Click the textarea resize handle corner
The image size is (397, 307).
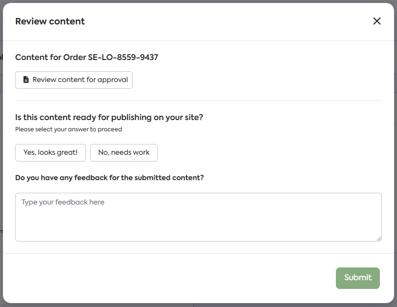pos(379,239)
